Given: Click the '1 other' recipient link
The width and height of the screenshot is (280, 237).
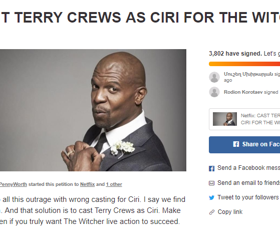Looking at the screenshot, I should click(x=114, y=184).
